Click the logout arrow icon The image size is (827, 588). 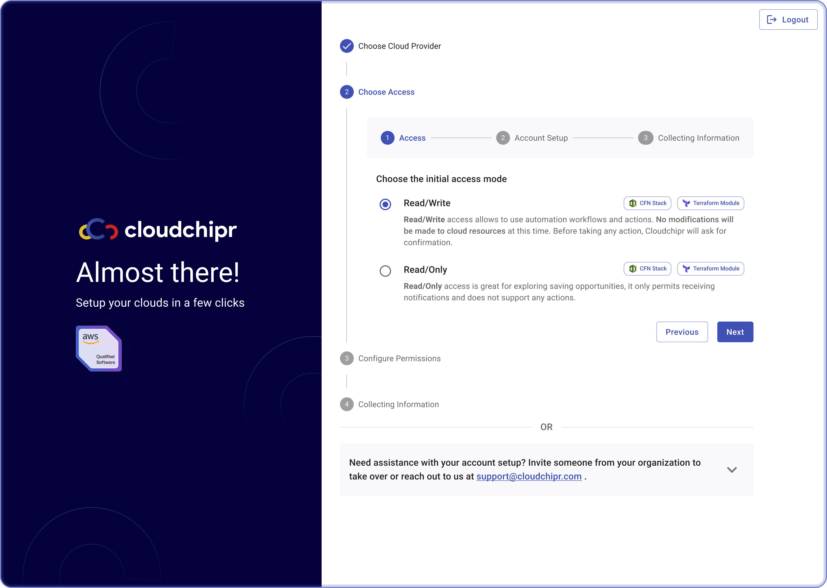click(772, 20)
